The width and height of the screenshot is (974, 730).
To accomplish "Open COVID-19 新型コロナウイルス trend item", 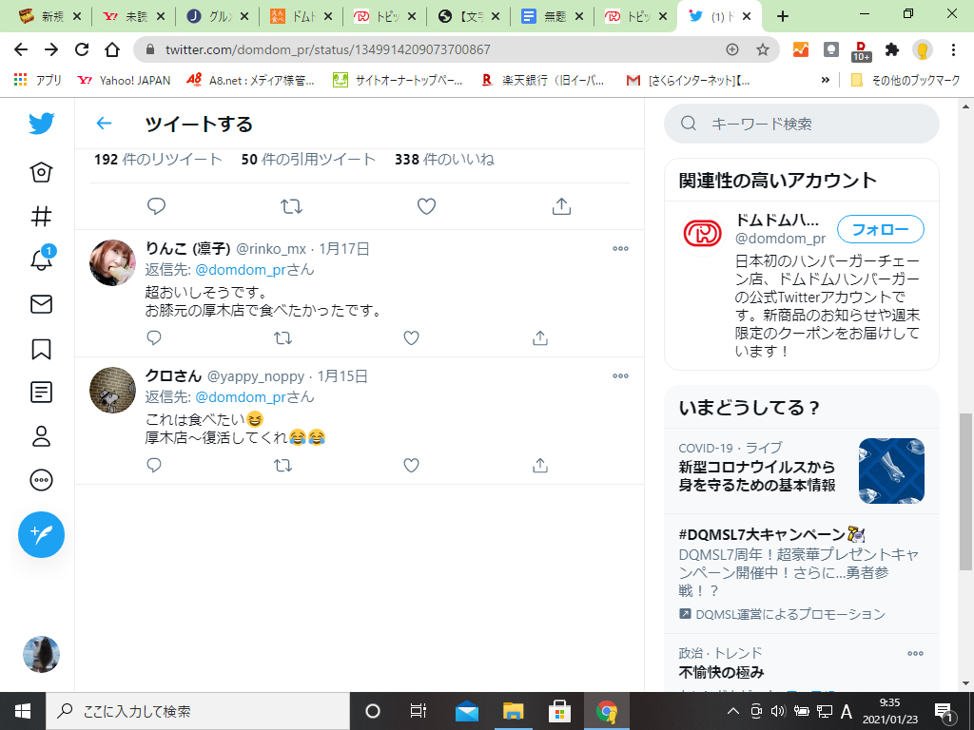I will point(801,471).
